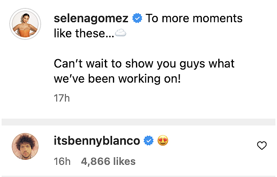This screenshot has width=277, height=177.
Task: Open selenagomez's profile picture
Action: (25, 23)
